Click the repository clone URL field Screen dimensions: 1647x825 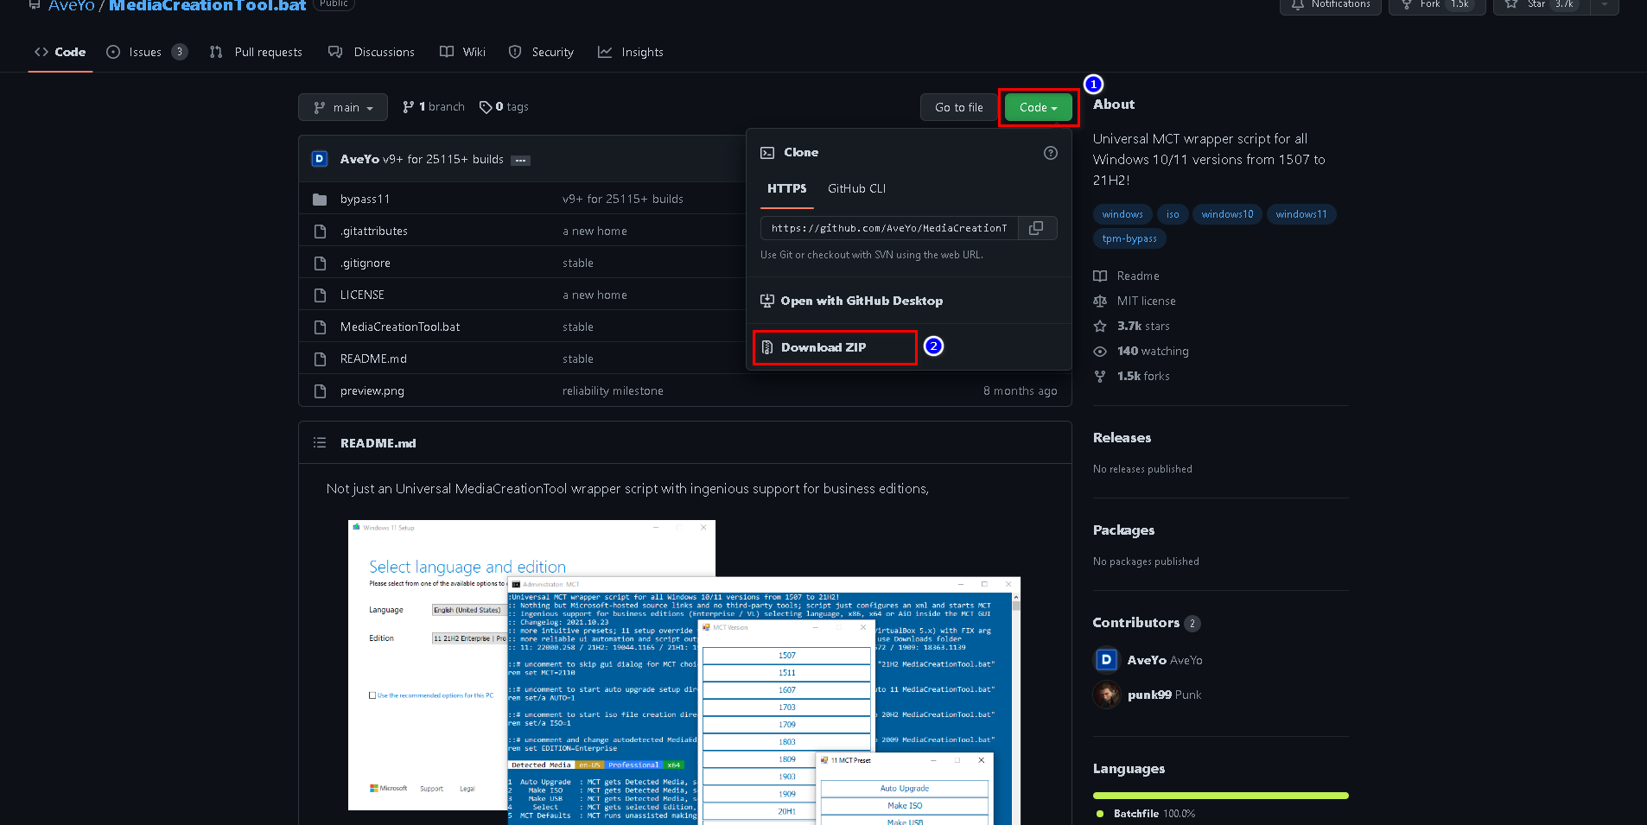[x=889, y=228]
